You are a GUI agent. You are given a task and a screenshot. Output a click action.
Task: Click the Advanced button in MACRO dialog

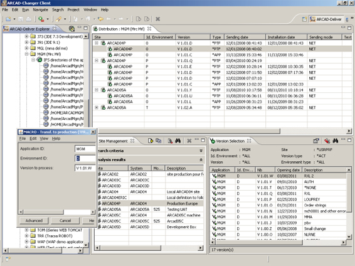tap(34, 220)
